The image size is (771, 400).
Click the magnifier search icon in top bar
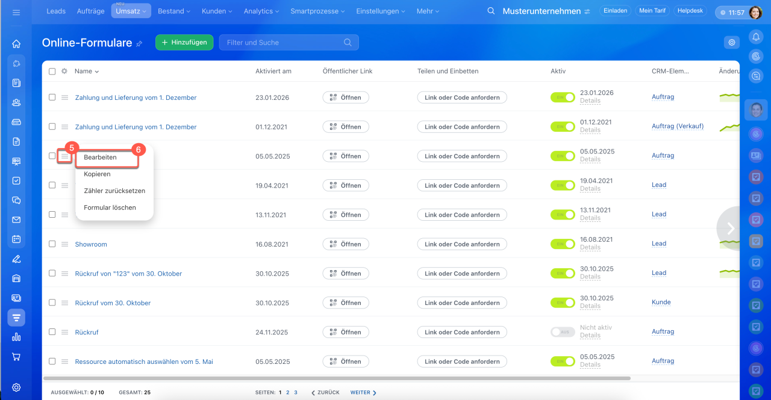tap(492, 11)
